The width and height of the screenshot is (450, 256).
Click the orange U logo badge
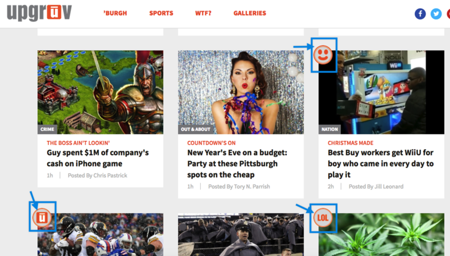(42, 217)
